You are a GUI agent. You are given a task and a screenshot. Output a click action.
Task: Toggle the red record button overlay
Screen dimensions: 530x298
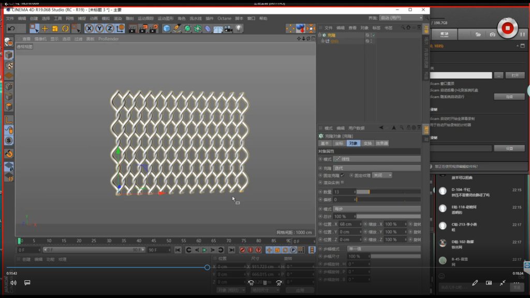click(x=508, y=27)
